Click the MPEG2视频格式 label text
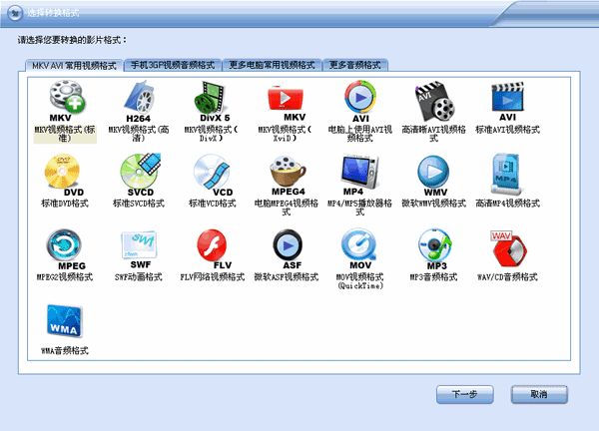The width and height of the screenshot is (599, 431). coord(65,276)
